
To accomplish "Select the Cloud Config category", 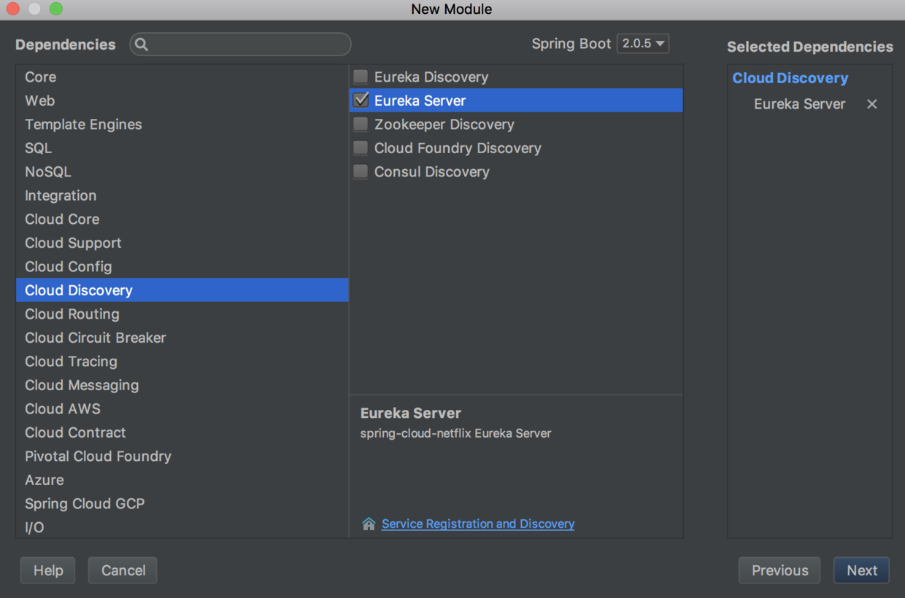I will coord(69,266).
